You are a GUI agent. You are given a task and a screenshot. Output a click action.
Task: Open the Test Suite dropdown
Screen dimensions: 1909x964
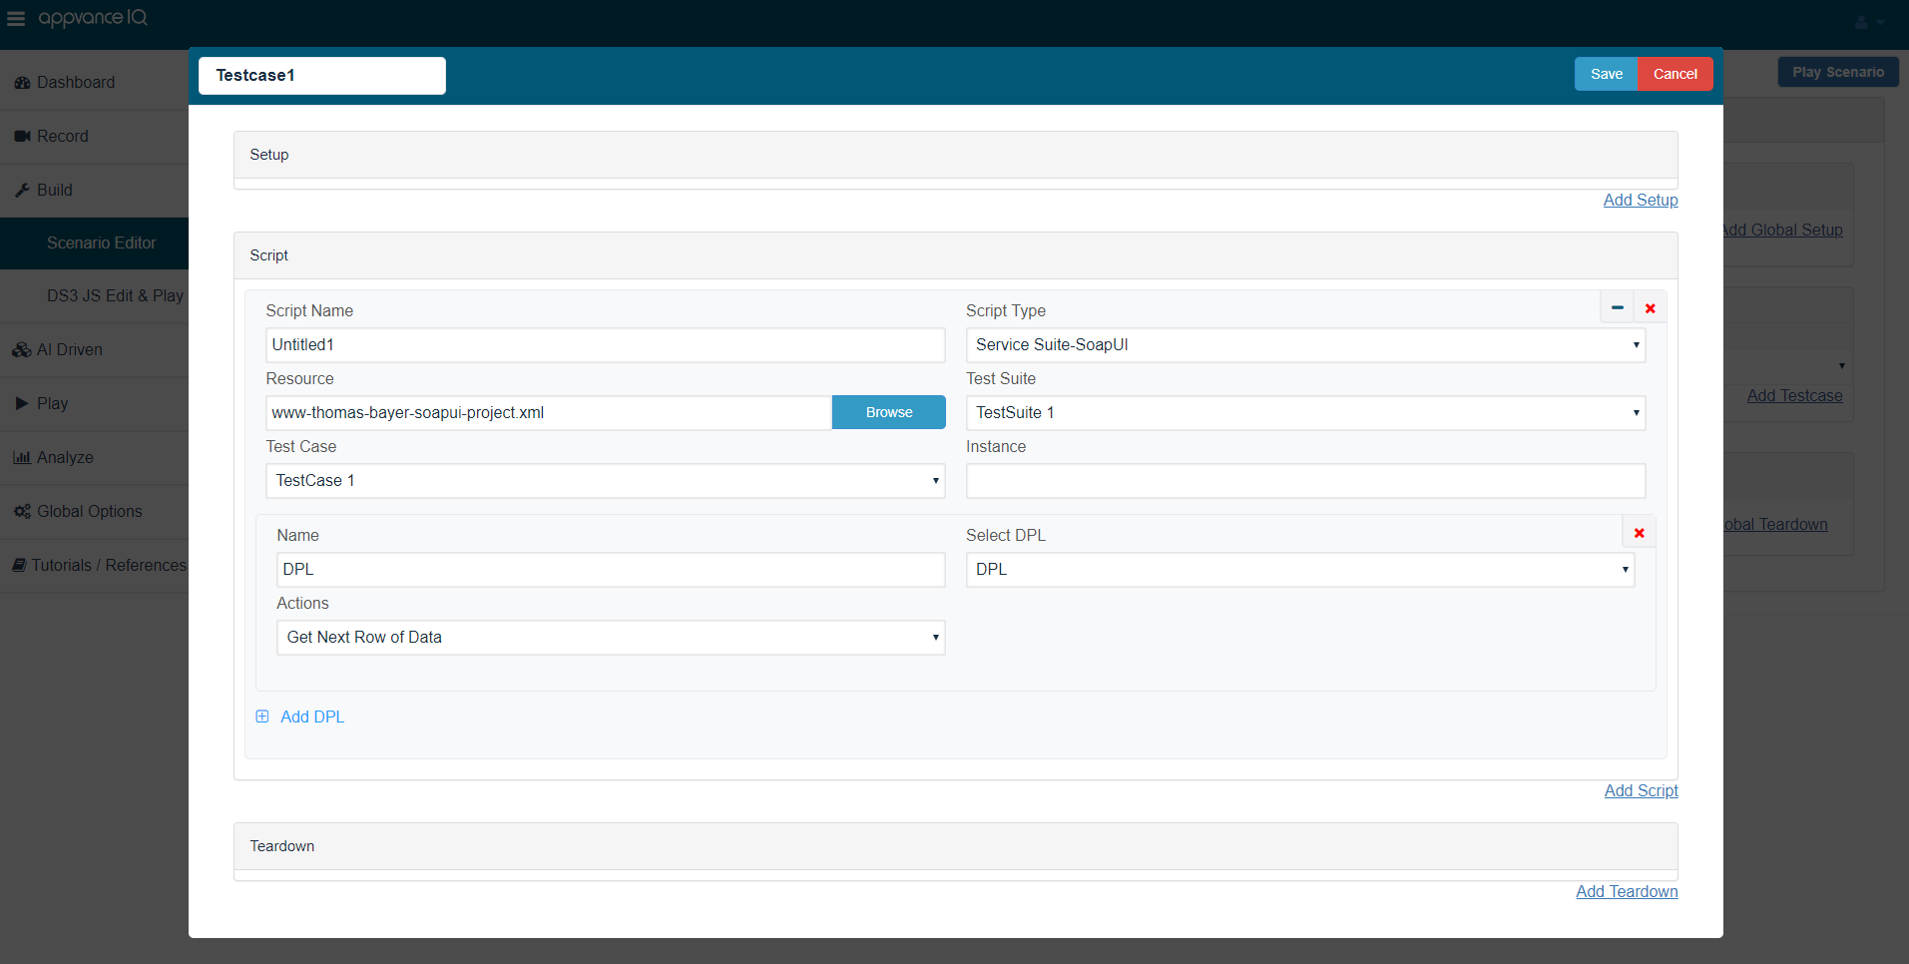tap(1305, 412)
